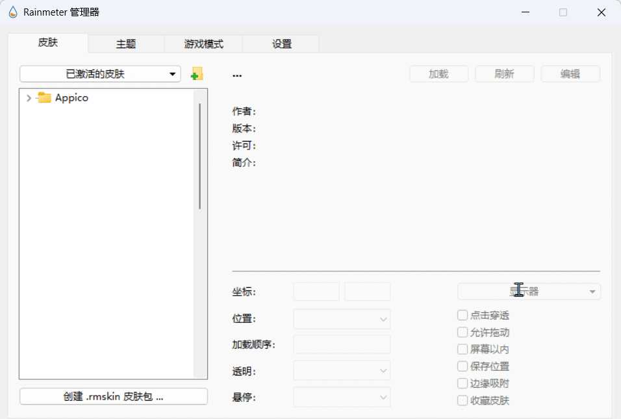Open the 设置 tab
621x419 pixels.
[281, 44]
